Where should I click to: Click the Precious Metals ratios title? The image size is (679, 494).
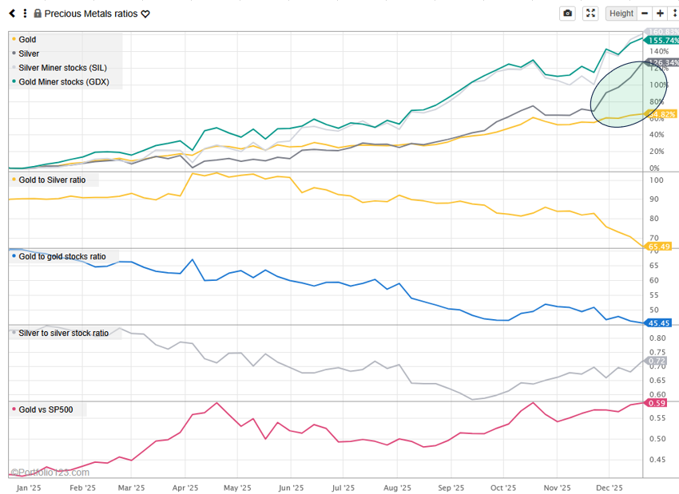tap(91, 14)
